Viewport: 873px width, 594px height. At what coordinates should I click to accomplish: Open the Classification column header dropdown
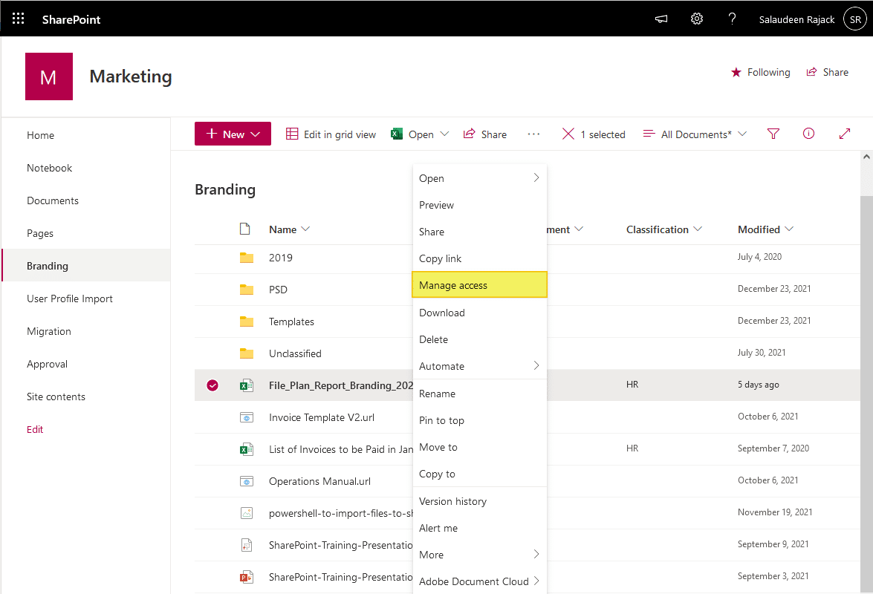[664, 229]
